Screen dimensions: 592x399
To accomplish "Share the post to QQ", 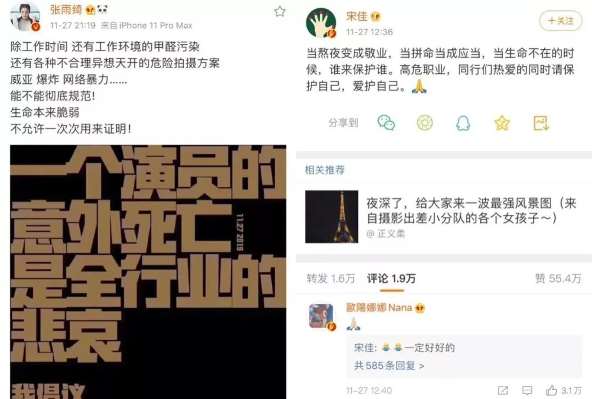I will pos(463,123).
